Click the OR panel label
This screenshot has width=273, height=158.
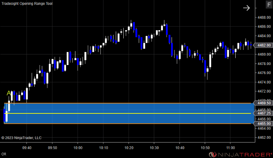[x=4, y=154]
